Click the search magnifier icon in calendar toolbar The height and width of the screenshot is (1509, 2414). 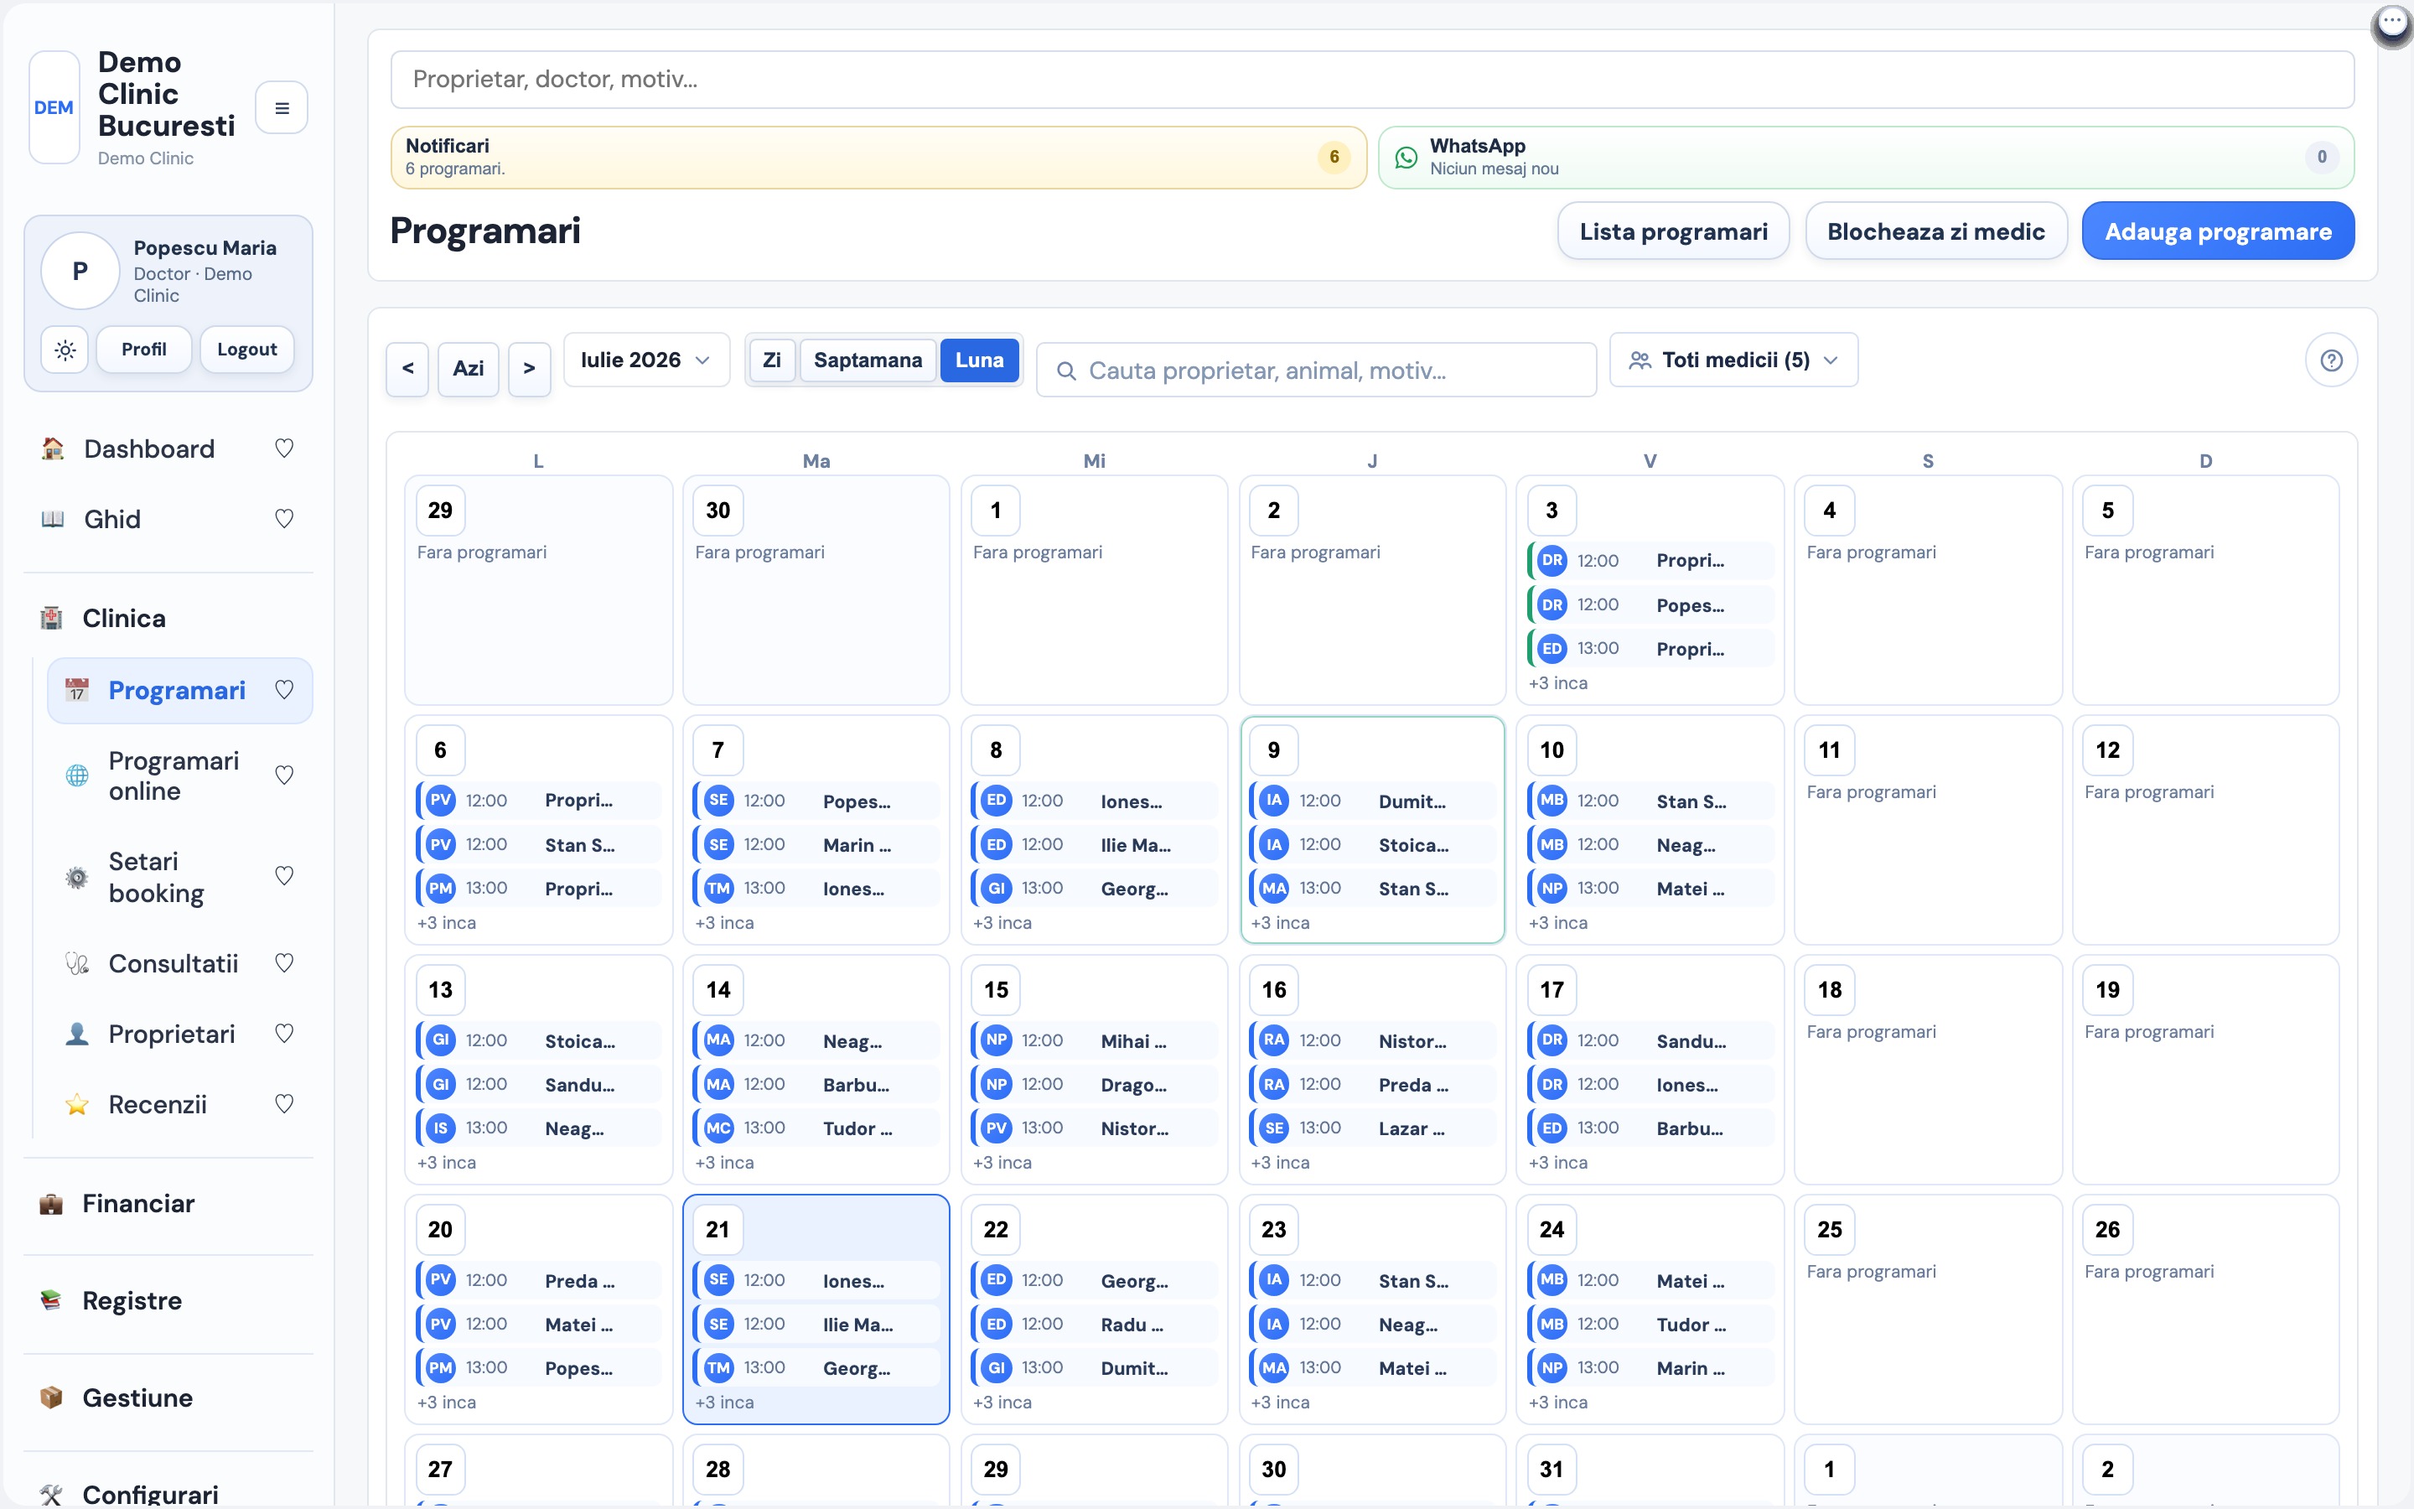[1066, 371]
